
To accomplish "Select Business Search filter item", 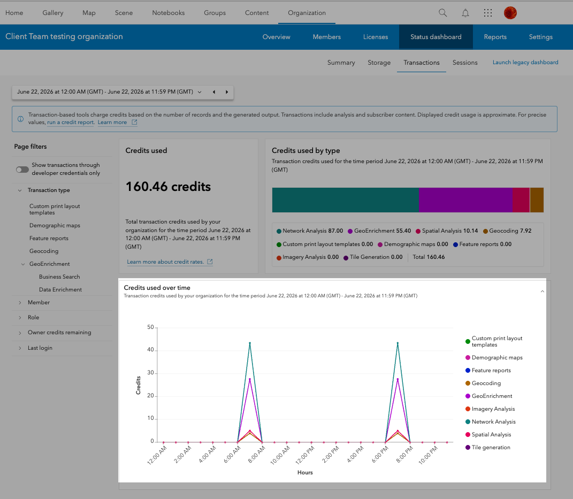I will 59,277.
